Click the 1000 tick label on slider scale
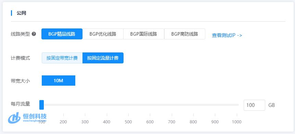 (x=237, y=122)
